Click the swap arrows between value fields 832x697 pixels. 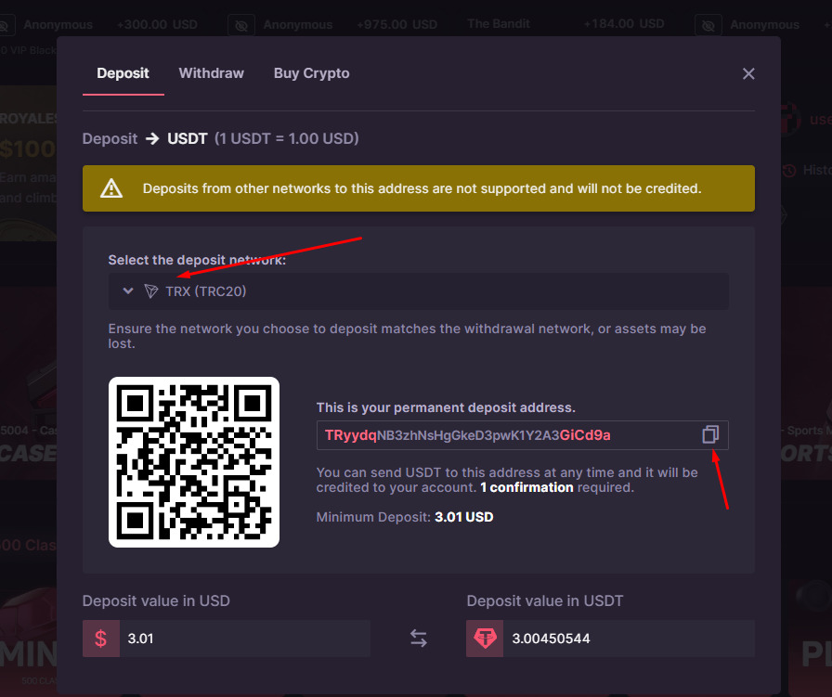[419, 639]
